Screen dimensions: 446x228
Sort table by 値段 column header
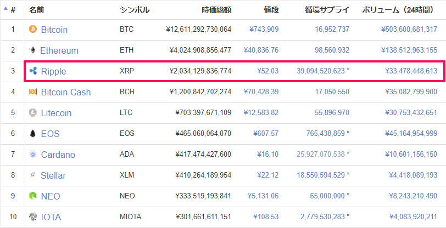(x=271, y=10)
